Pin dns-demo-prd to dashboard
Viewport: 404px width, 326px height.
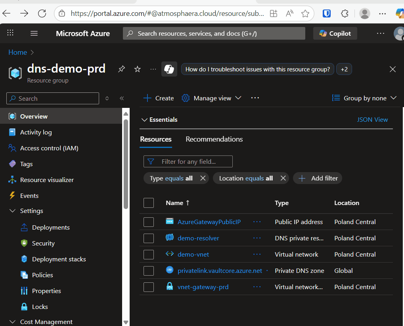[x=121, y=69]
